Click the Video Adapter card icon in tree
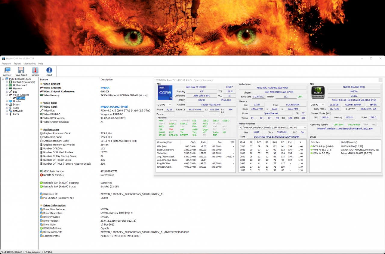The width and height of the screenshot is (385, 254). pos(11,95)
